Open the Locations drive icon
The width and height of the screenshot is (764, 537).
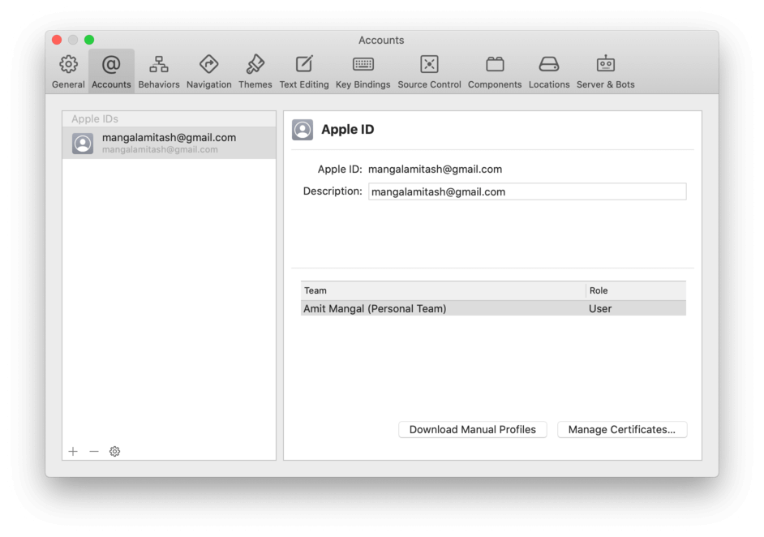pyautogui.click(x=549, y=64)
